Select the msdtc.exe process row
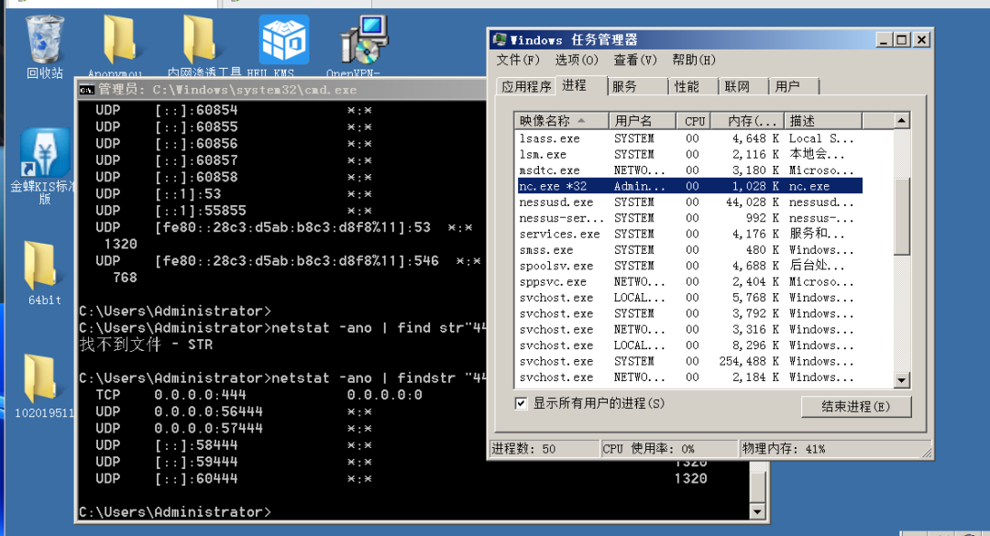 (689, 170)
